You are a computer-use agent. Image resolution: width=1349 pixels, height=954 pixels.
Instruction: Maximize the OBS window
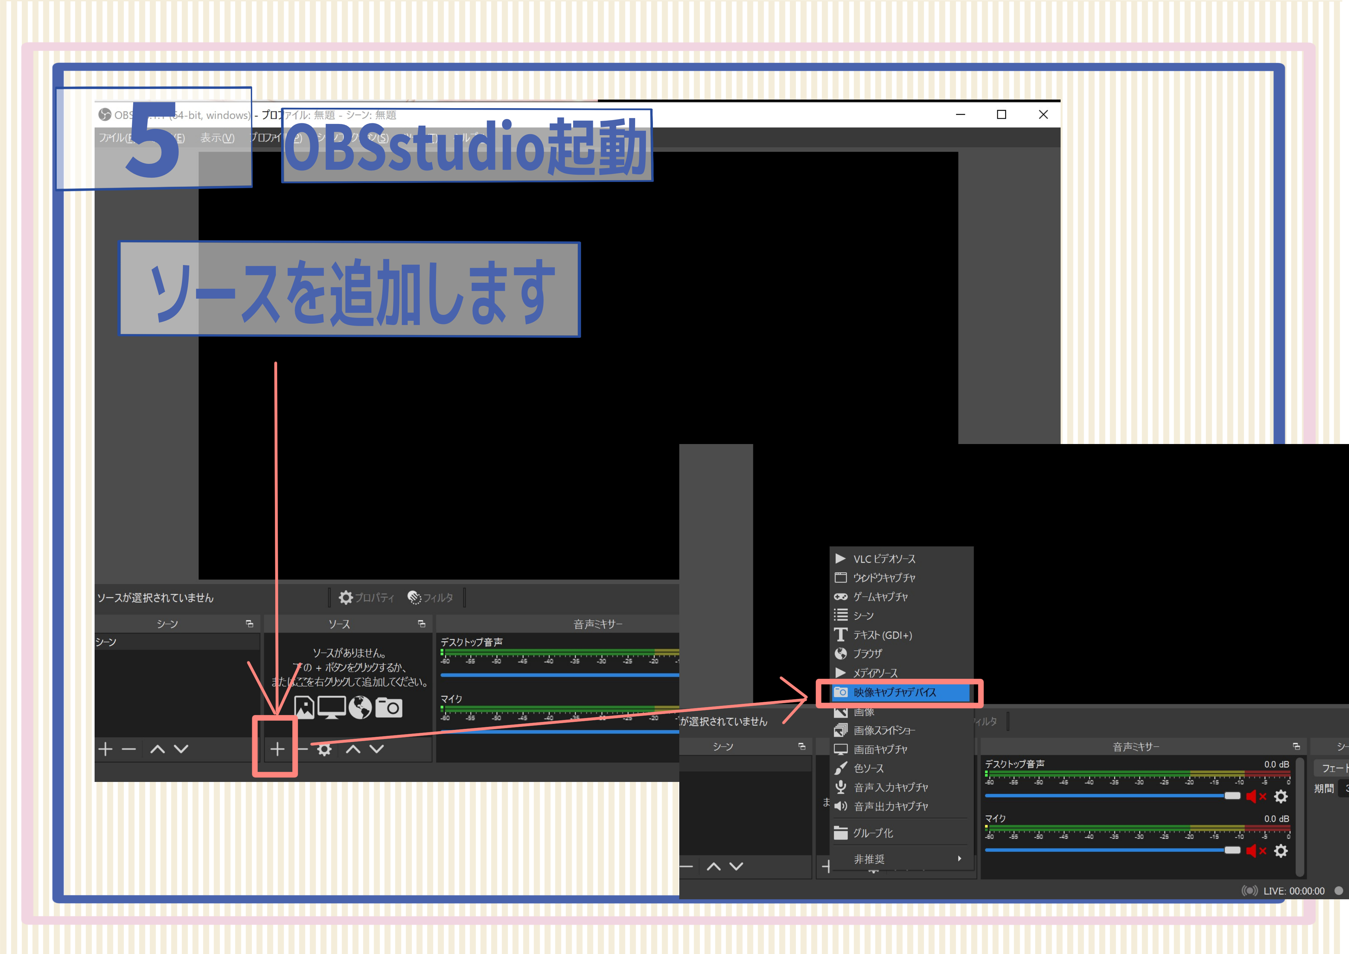[x=1001, y=115]
